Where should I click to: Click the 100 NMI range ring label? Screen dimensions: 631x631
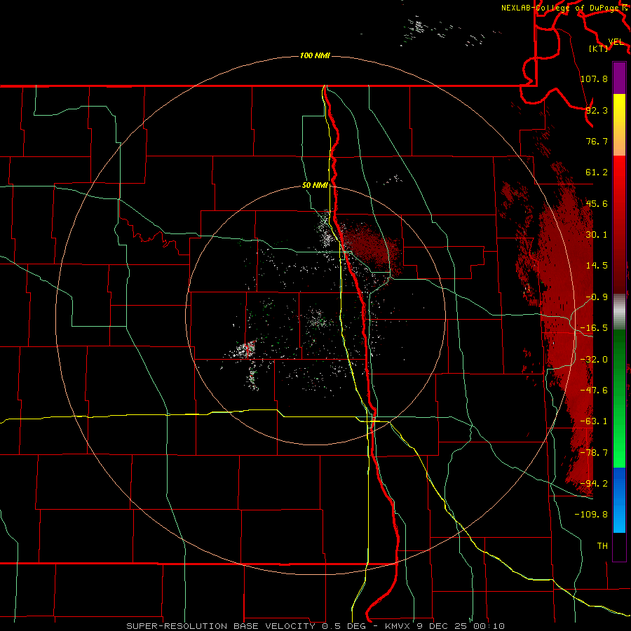click(315, 55)
